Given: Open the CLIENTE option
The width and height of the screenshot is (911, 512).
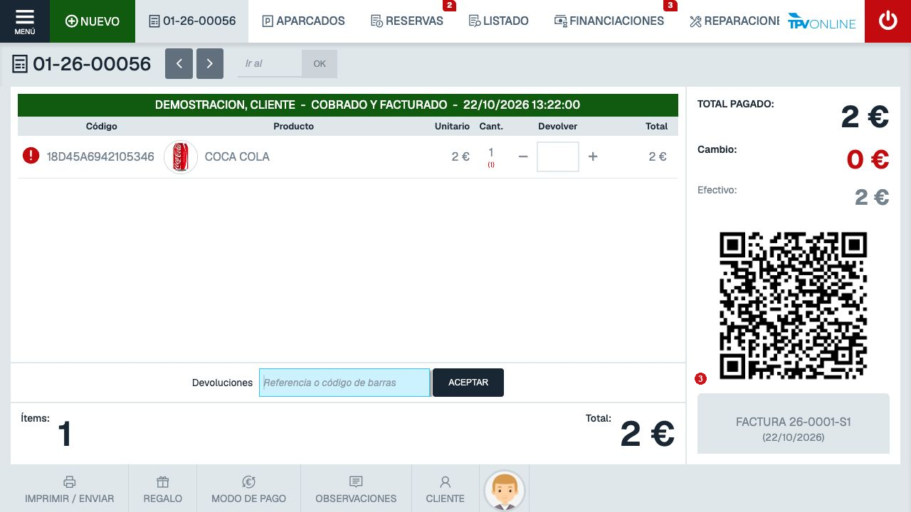Looking at the screenshot, I should (446, 489).
